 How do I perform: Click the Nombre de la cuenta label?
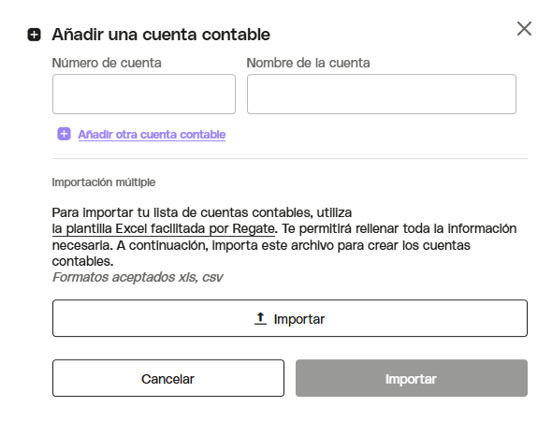tap(308, 63)
